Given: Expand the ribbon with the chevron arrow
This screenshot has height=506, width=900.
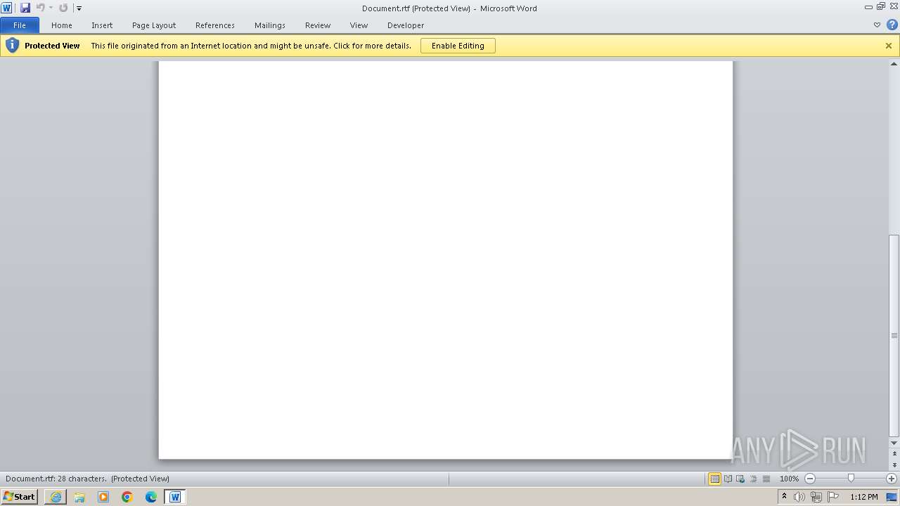Looking at the screenshot, I should 877,25.
